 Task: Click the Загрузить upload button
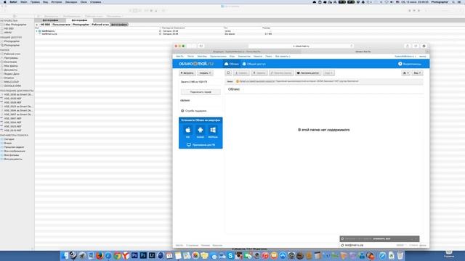tap(187, 72)
